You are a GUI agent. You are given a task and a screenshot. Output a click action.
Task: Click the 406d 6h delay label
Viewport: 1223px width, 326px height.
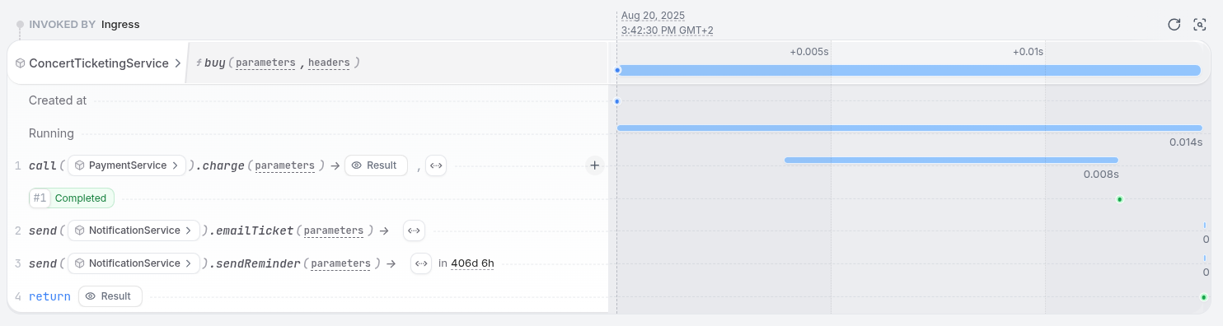(473, 263)
